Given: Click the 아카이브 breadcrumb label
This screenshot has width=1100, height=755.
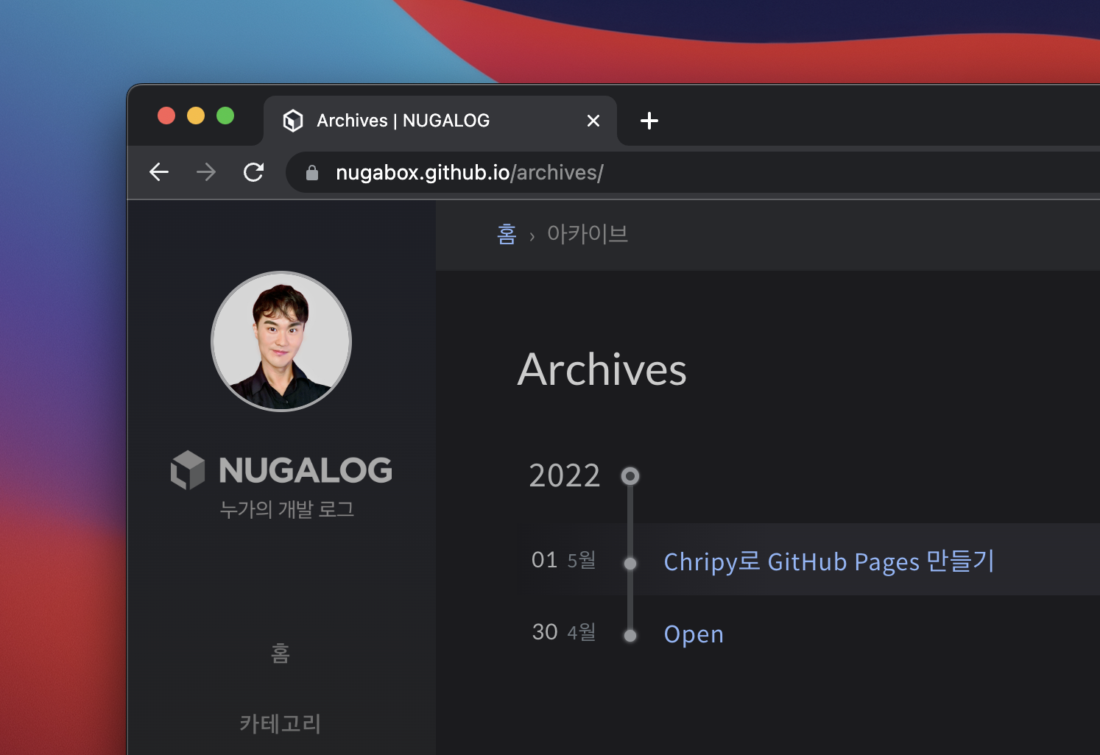Looking at the screenshot, I should (x=587, y=233).
